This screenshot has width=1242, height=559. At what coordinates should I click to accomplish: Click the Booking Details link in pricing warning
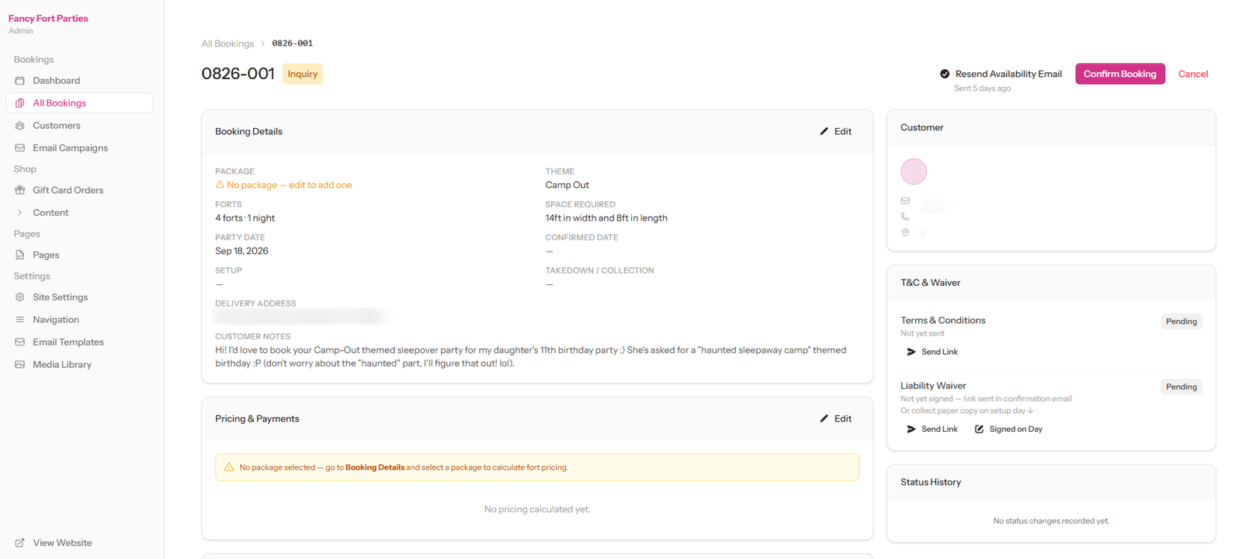[375, 467]
